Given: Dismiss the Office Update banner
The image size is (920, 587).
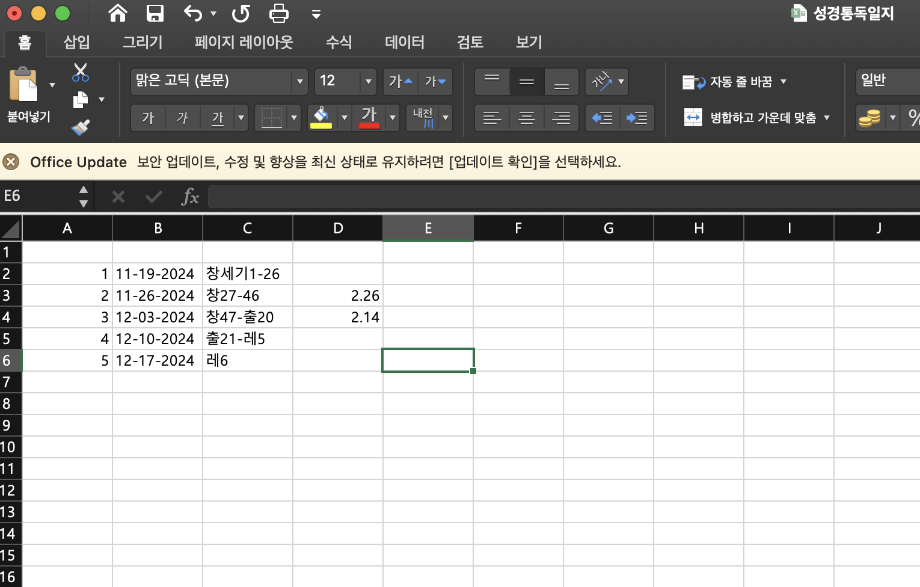Looking at the screenshot, I should pyautogui.click(x=11, y=162).
